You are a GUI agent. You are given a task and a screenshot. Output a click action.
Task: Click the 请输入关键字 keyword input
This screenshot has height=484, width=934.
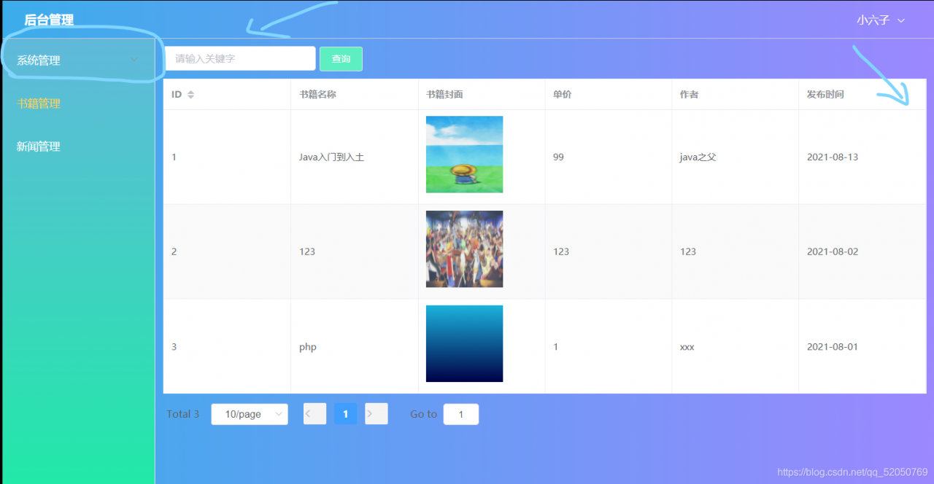(x=240, y=58)
